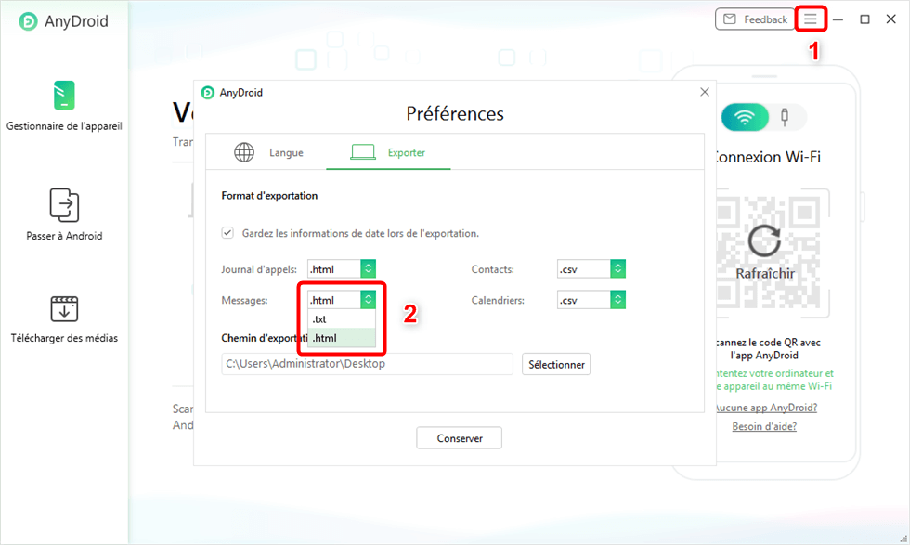The image size is (910, 545).
Task: Open Gestionnaire de l'appareil icon
Action: (64, 97)
